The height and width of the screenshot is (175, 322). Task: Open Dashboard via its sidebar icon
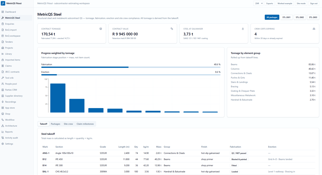point(3,12)
